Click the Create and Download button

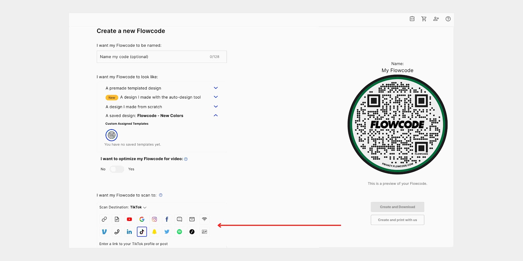(397, 207)
